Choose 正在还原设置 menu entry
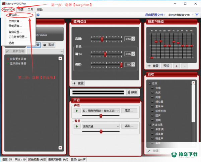 (x=18, y=37)
